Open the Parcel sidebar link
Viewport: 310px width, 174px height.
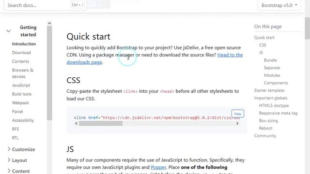click(x=17, y=112)
